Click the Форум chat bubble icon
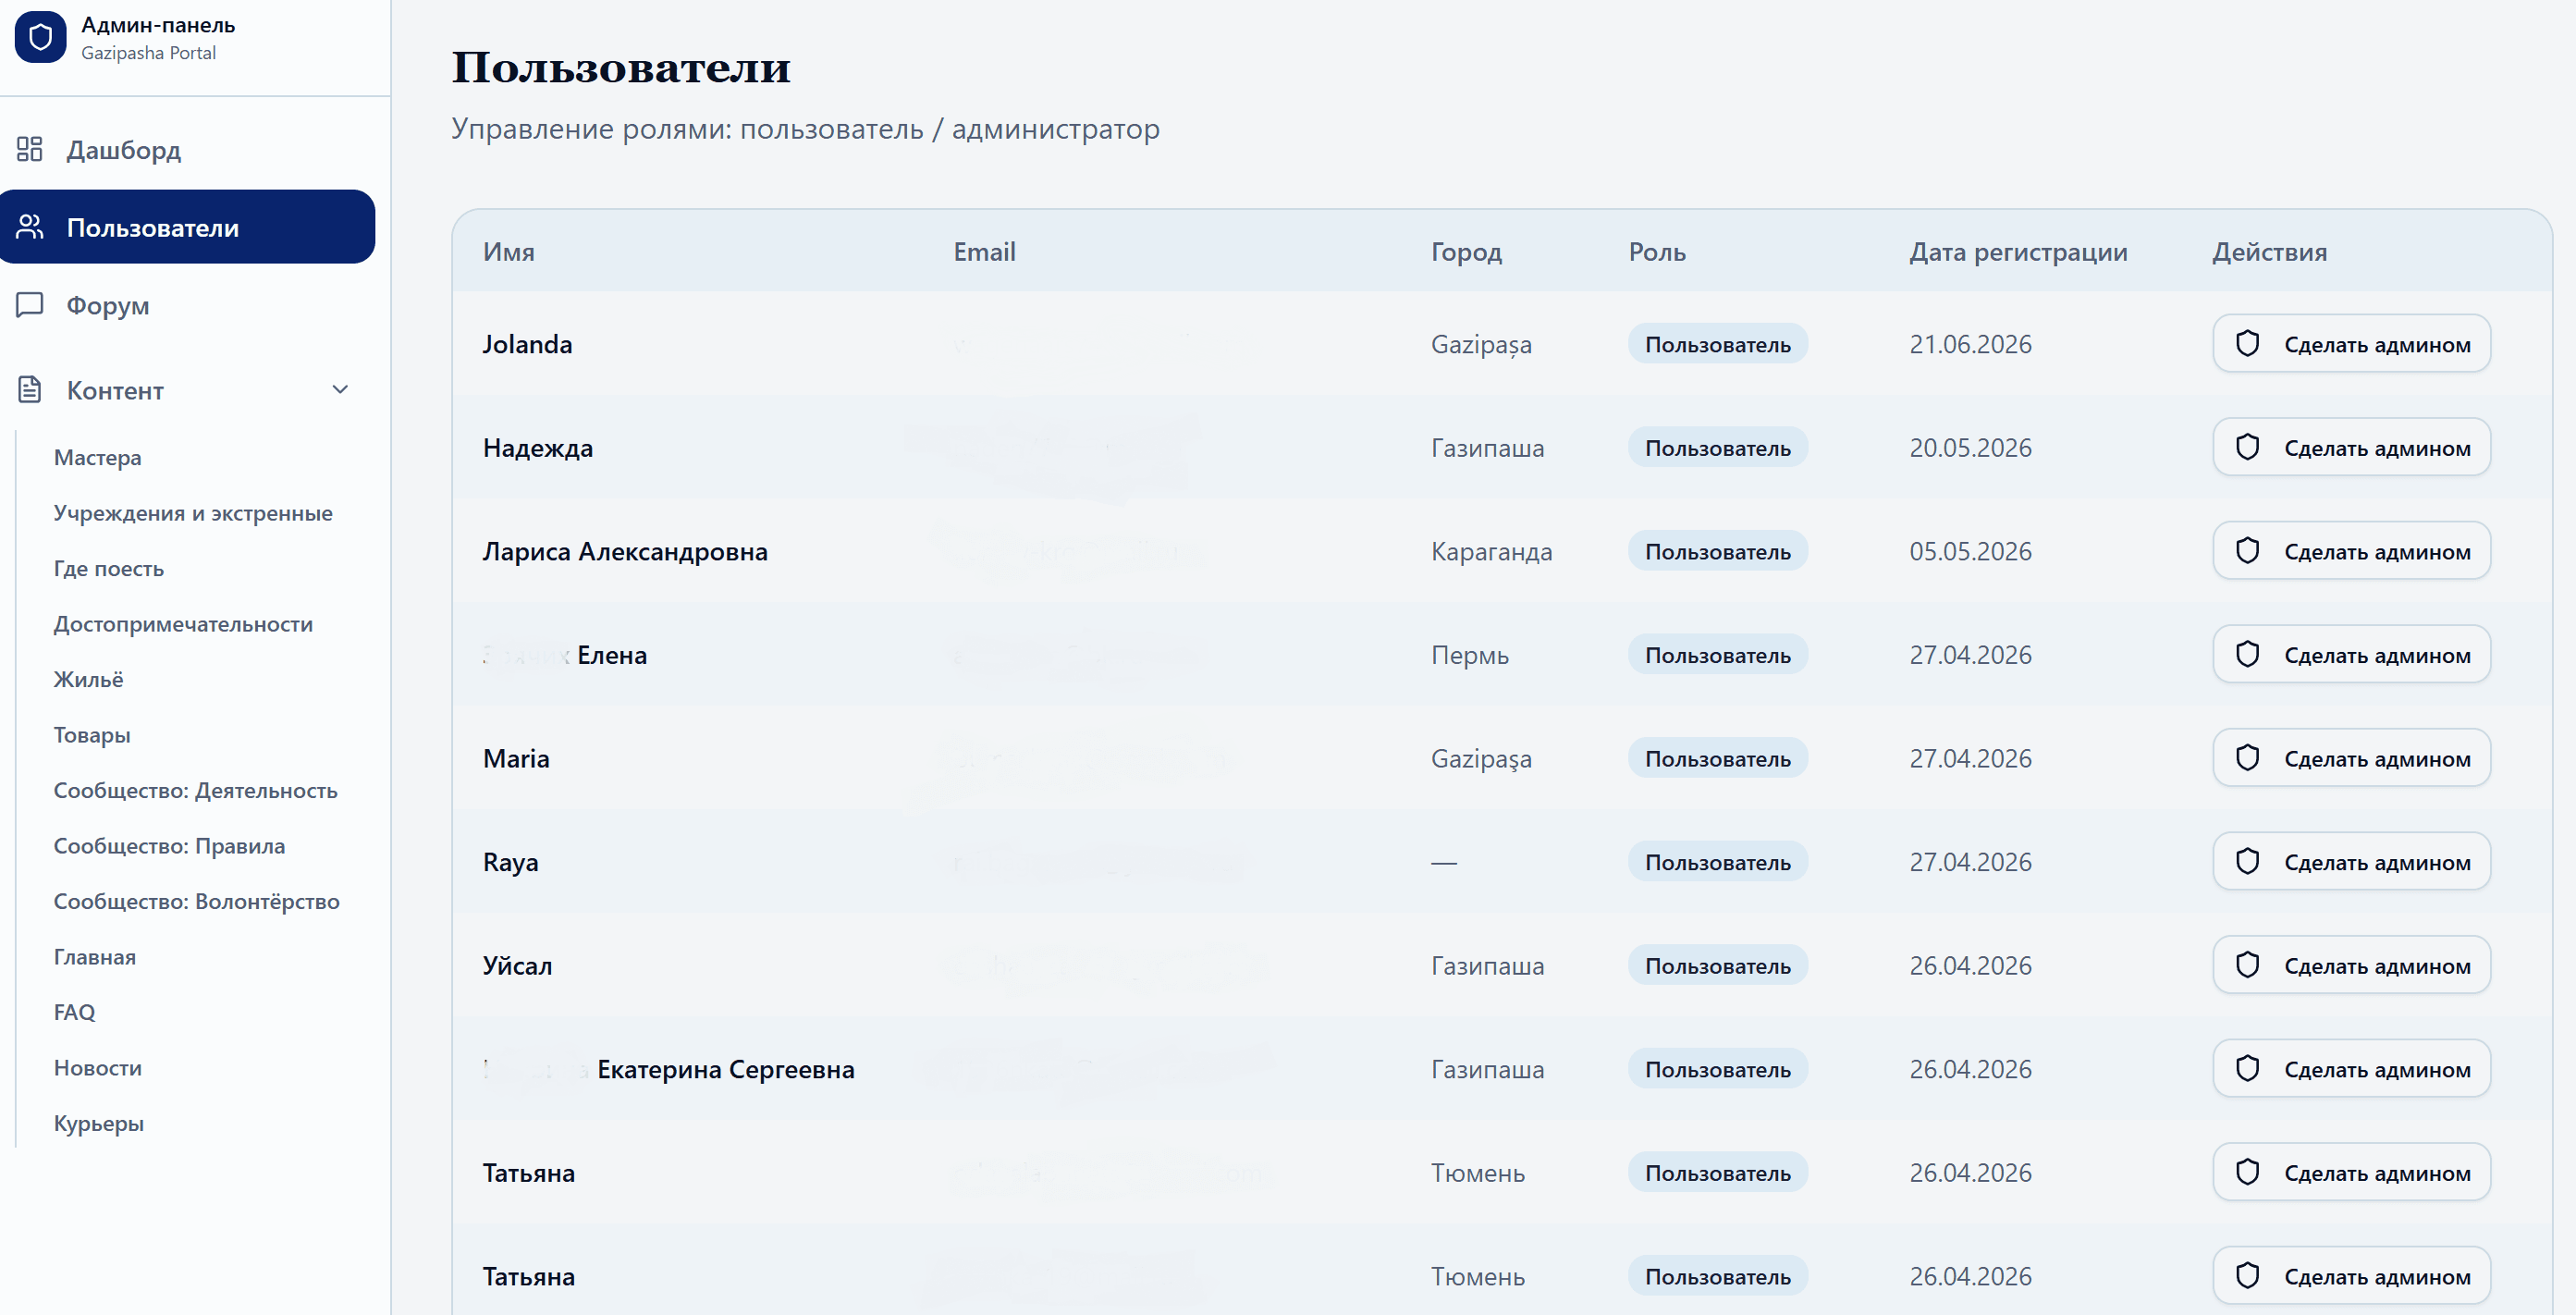The width and height of the screenshot is (2576, 1315). [30, 304]
